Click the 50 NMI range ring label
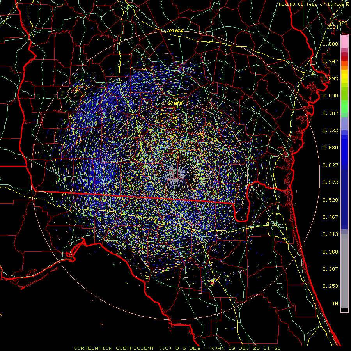Image resolution: width=351 pixels, height=351 pixels. coord(175,103)
